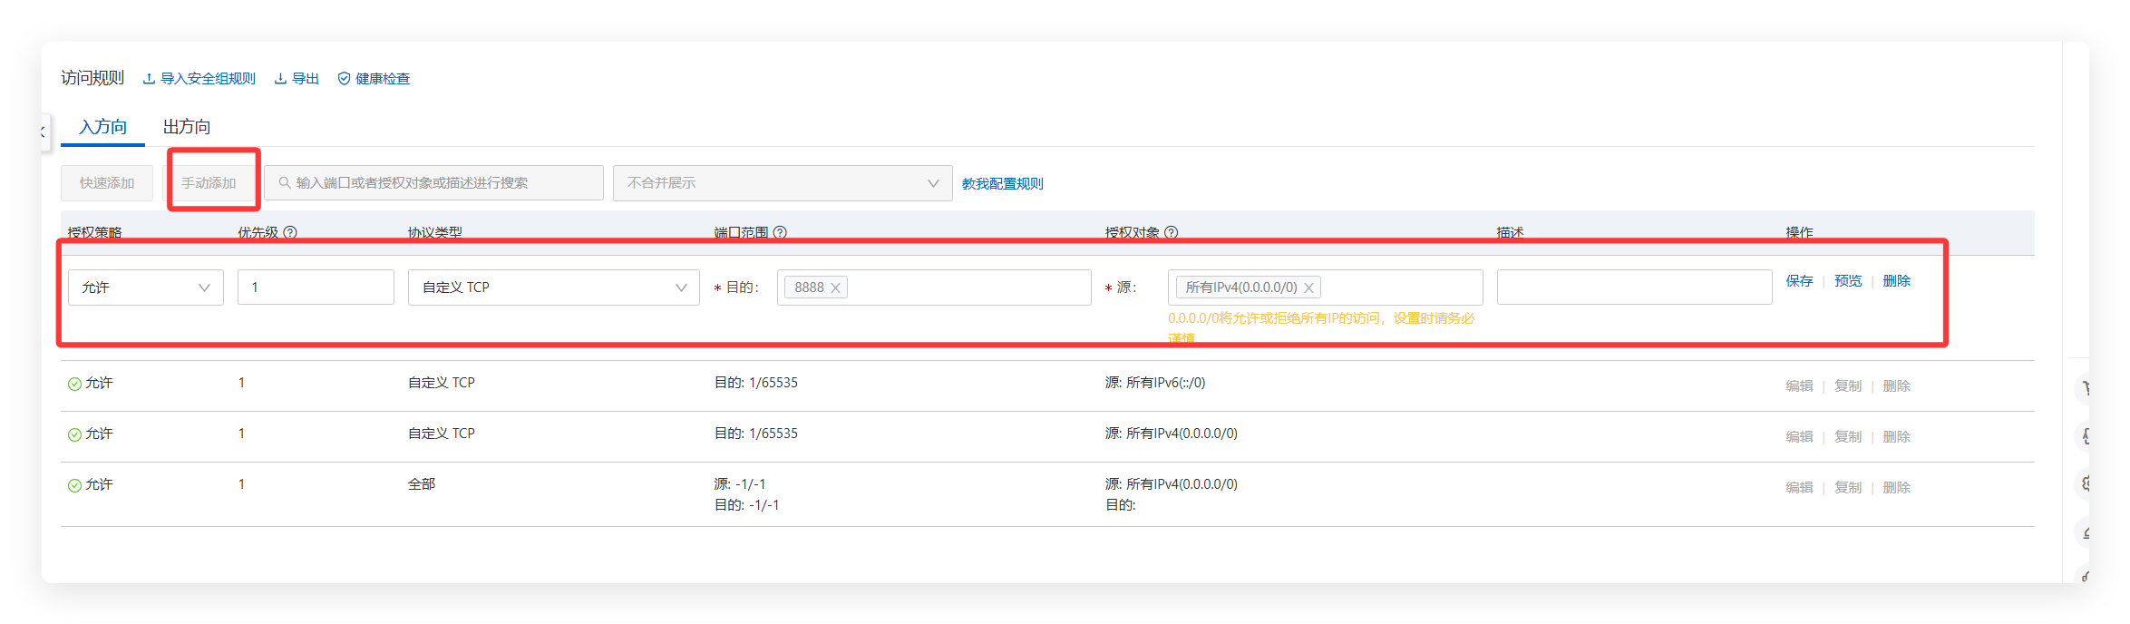Remove the 所有IPv4(0.0.0.0/0) source tag

tap(1308, 288)
